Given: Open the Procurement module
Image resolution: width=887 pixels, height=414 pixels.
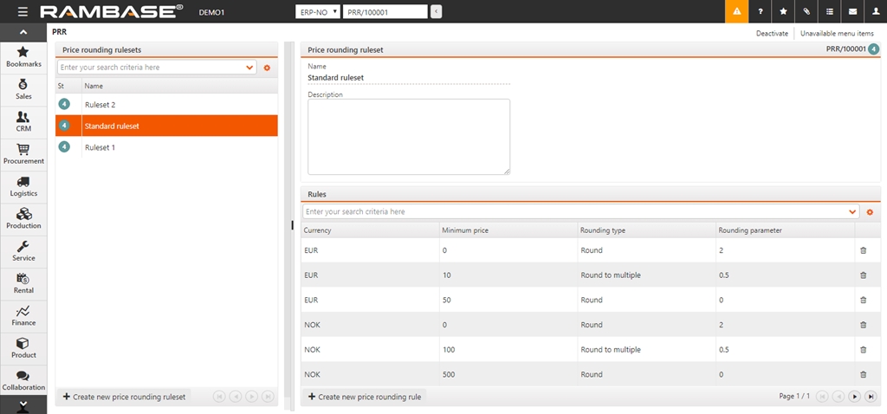Looking at the screenshot, I should 23,153.
